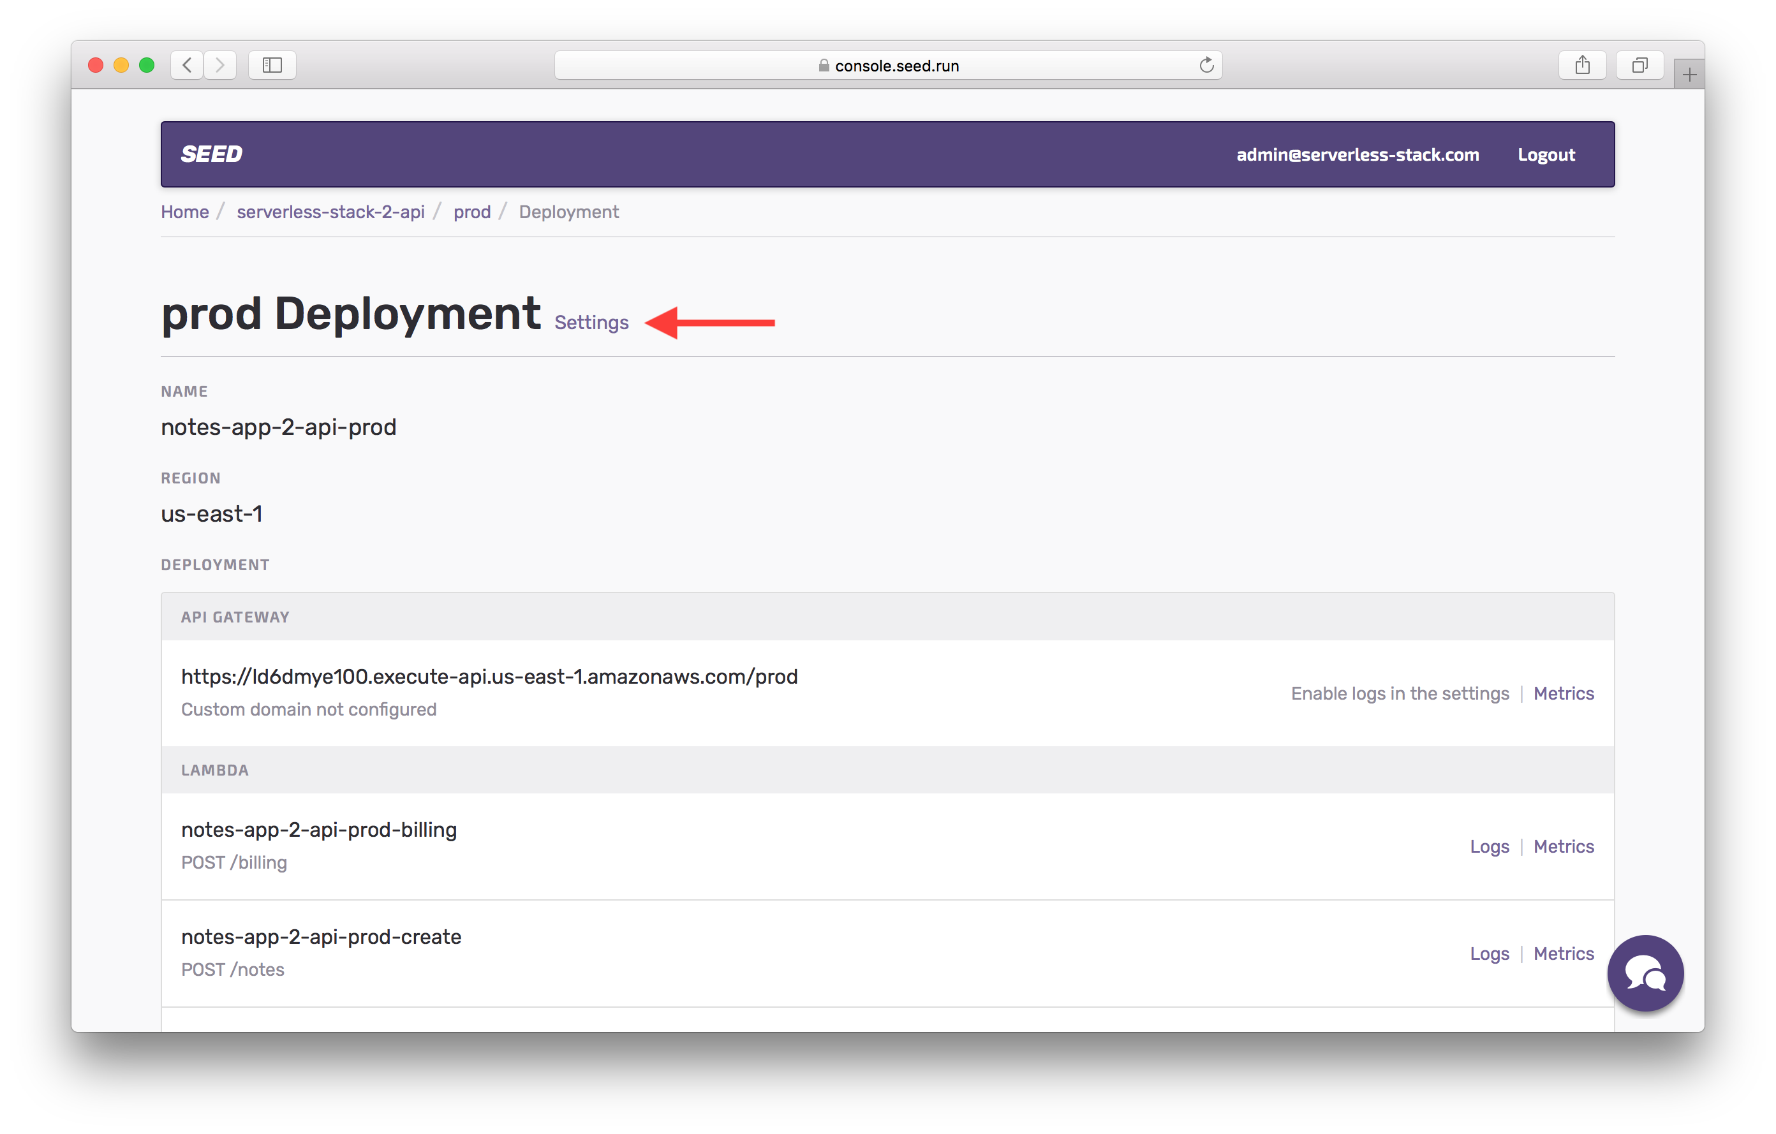
Task: Click the Safari forward arrow button
Action: coord(220,65)
